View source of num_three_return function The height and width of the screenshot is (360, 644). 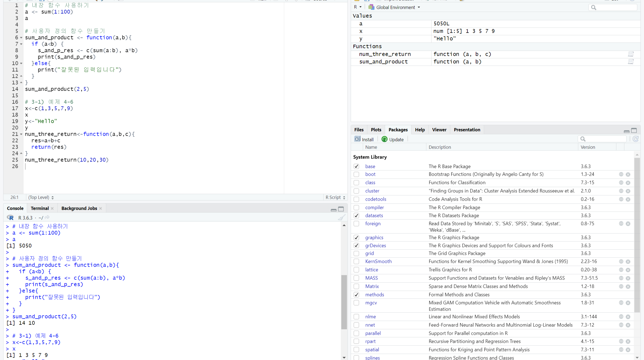pos(631,54)
